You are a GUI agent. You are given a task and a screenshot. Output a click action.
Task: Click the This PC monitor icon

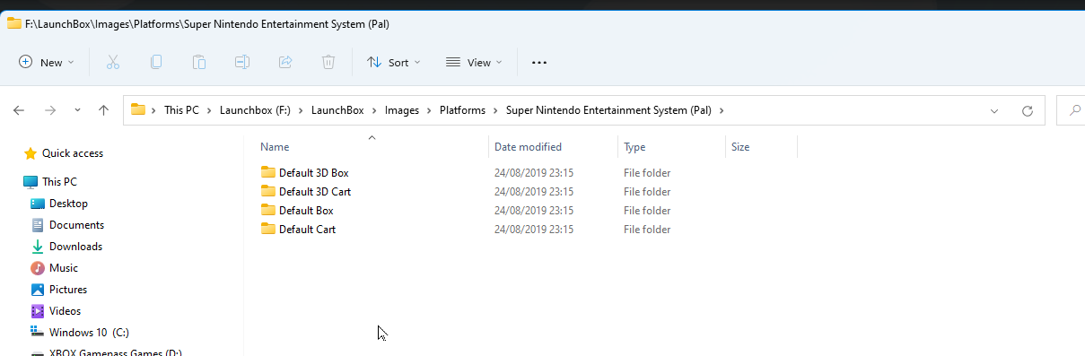[31, 182]
